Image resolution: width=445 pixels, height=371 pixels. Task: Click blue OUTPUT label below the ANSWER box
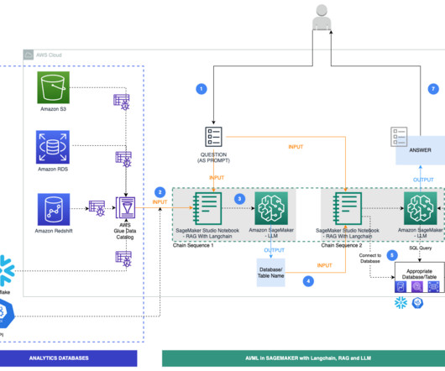pos(423,180)
